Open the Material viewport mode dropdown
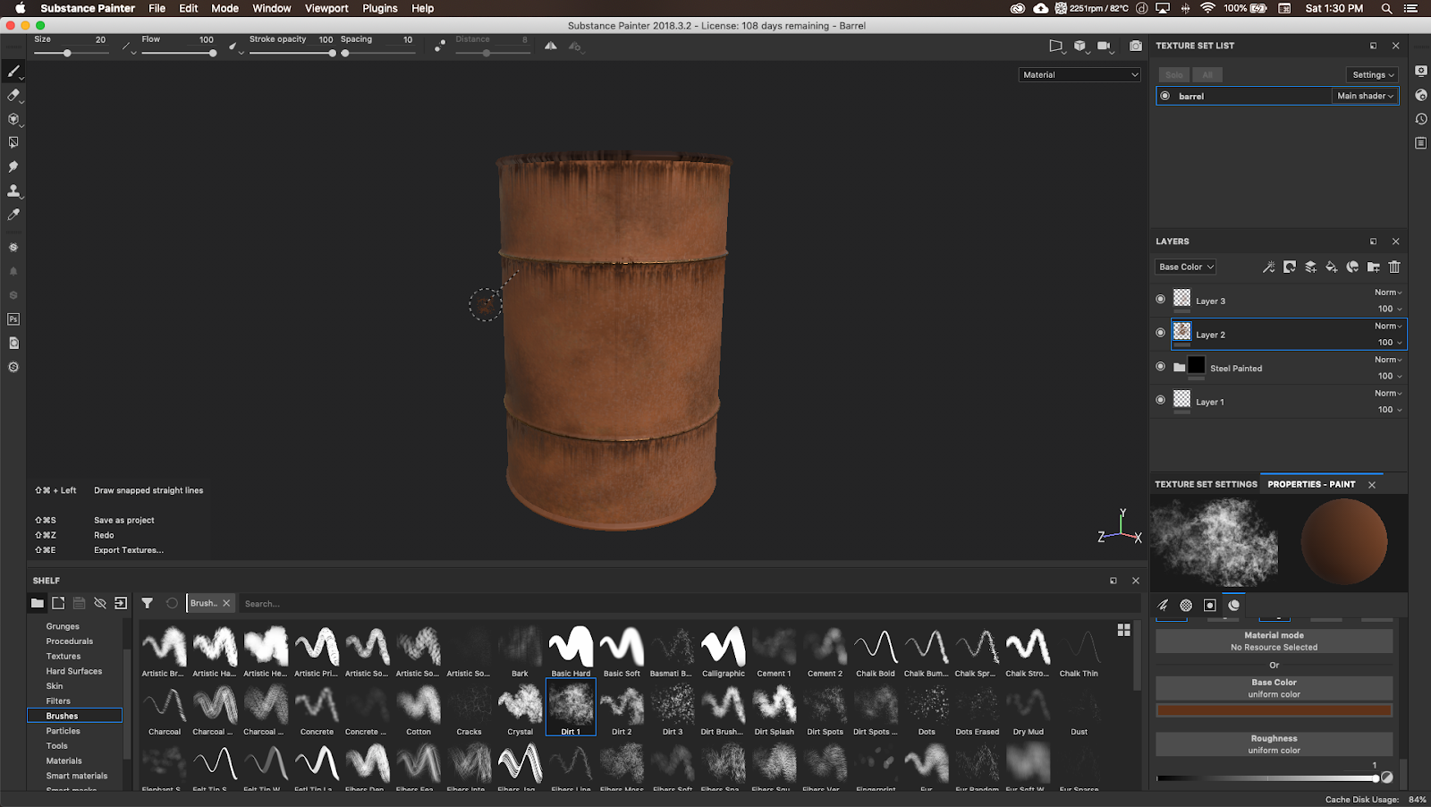The width and height of the screenshot is (1431, 807). click(x=1079, y=74)
